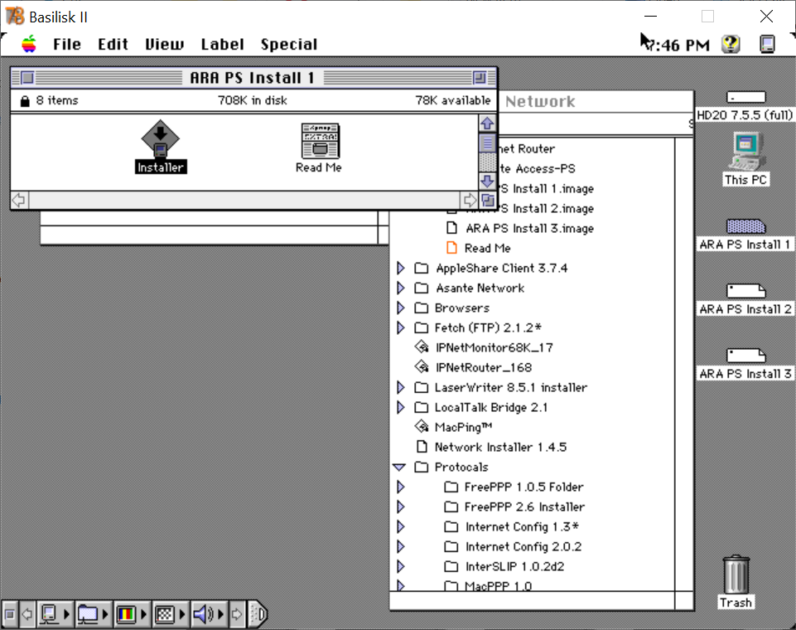The width and height of the screenshot is (796, 630).
Task: Click scroll down arrow in ARA PS Install 1
Action: pos(487,181)
